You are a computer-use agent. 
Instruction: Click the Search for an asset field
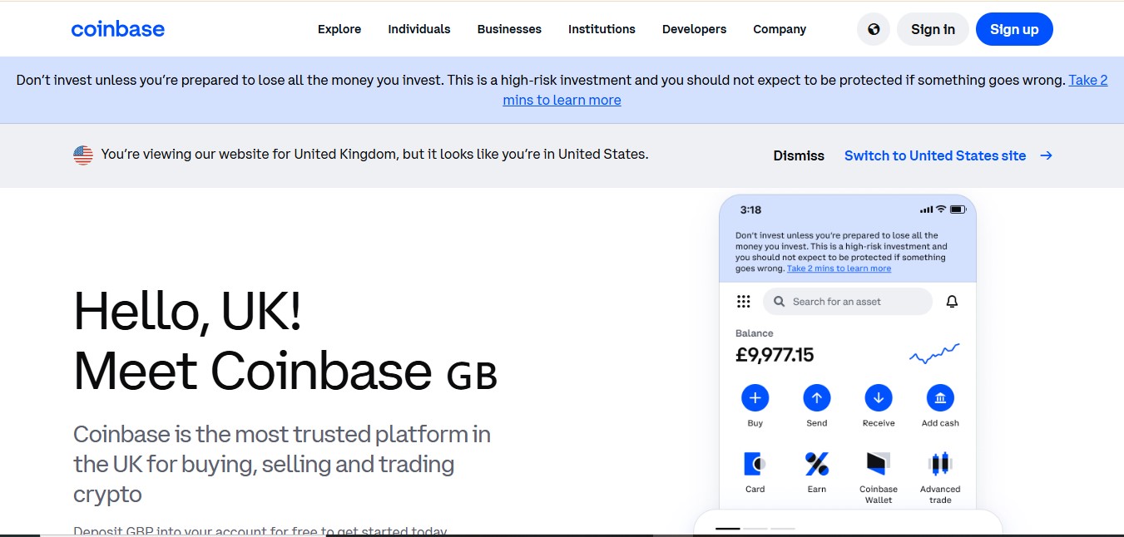click(x=848, y=302)
